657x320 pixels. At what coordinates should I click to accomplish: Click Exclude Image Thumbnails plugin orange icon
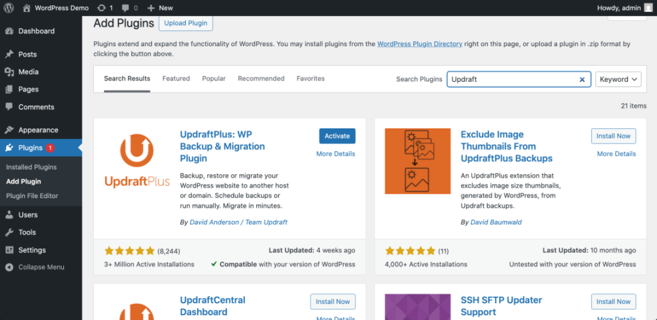418,161
